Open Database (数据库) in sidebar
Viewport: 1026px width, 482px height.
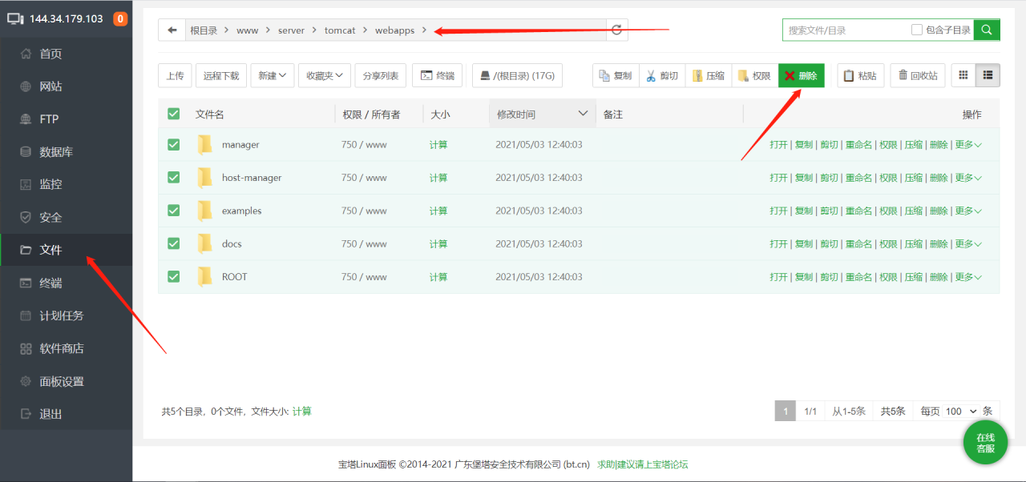click(56, 152)
